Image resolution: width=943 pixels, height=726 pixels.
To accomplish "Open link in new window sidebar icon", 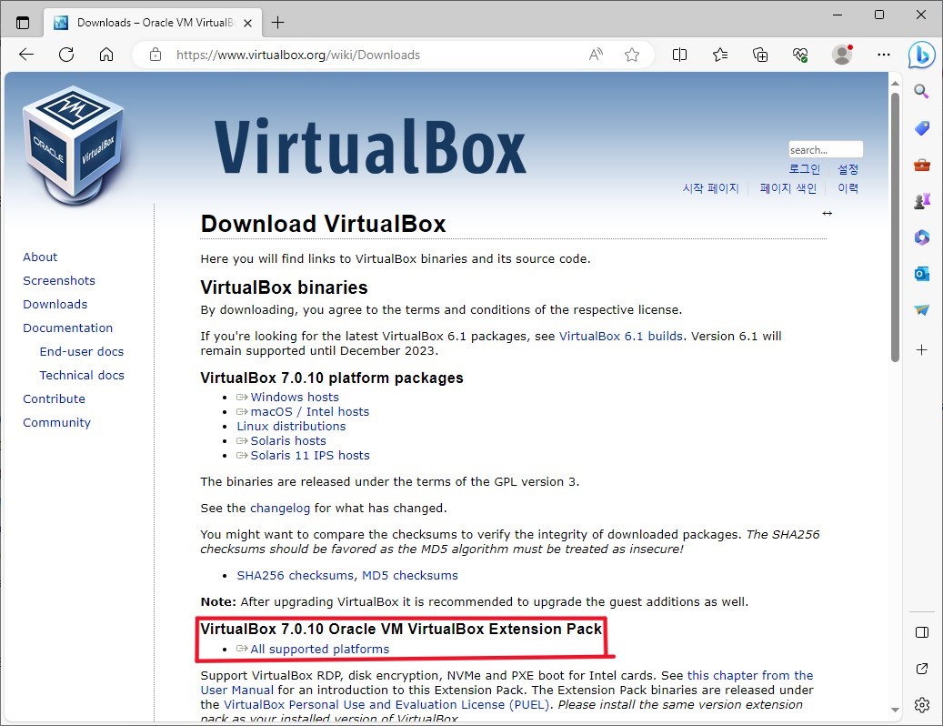I will click(x=921, y=669).
